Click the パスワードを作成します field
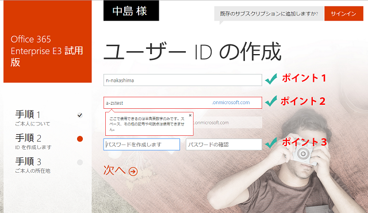Image resolution: width=368 pixels, height=213 pixels. [x=141, y=144]
